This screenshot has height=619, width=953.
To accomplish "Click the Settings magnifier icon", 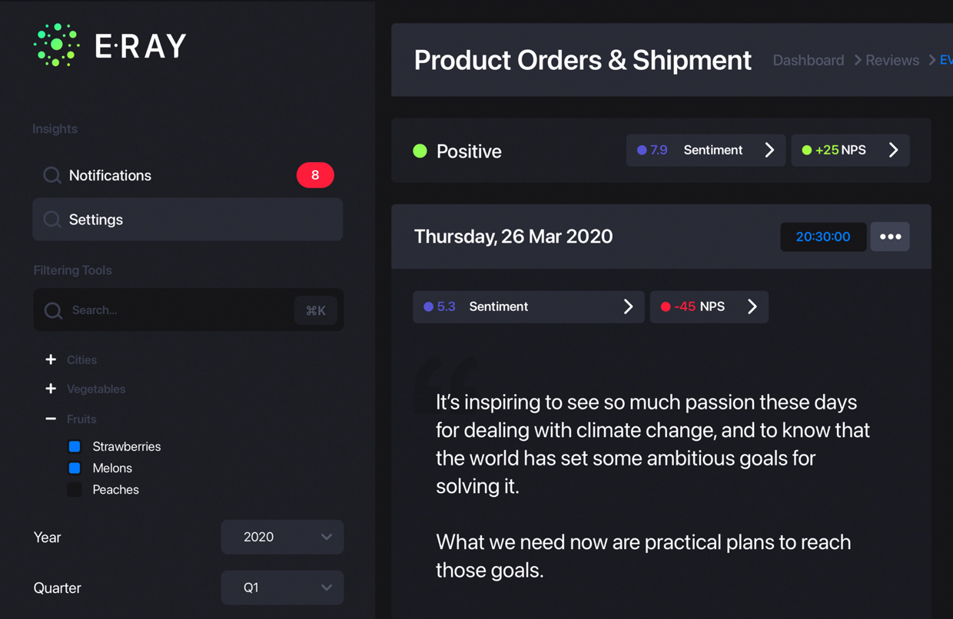I will [x=51, y=220].
